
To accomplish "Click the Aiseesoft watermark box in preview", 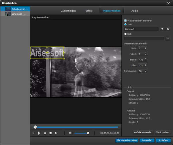I will (x=47, y=53).
